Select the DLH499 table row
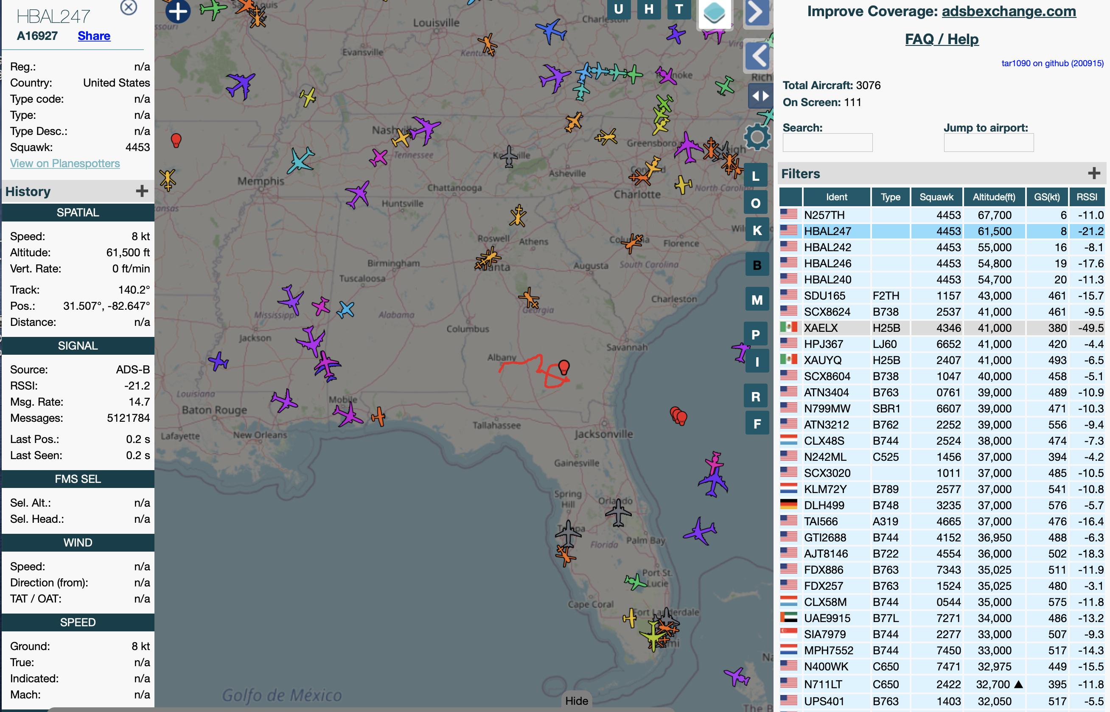The height and width of the screenshot is (712, 1110). point(942,505)
